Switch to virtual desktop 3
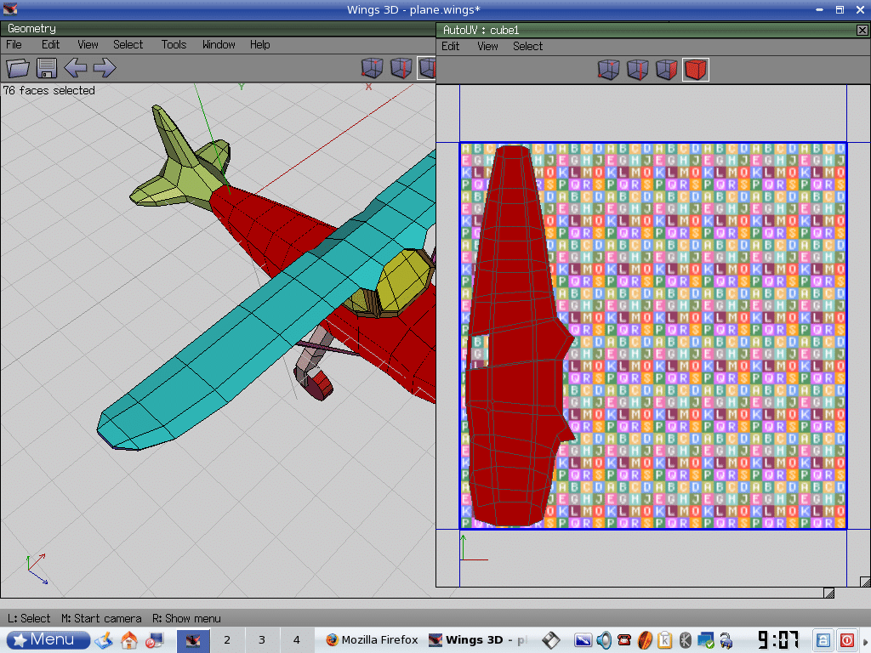This screenshot has height=653, width=871. tap(262, 639)
